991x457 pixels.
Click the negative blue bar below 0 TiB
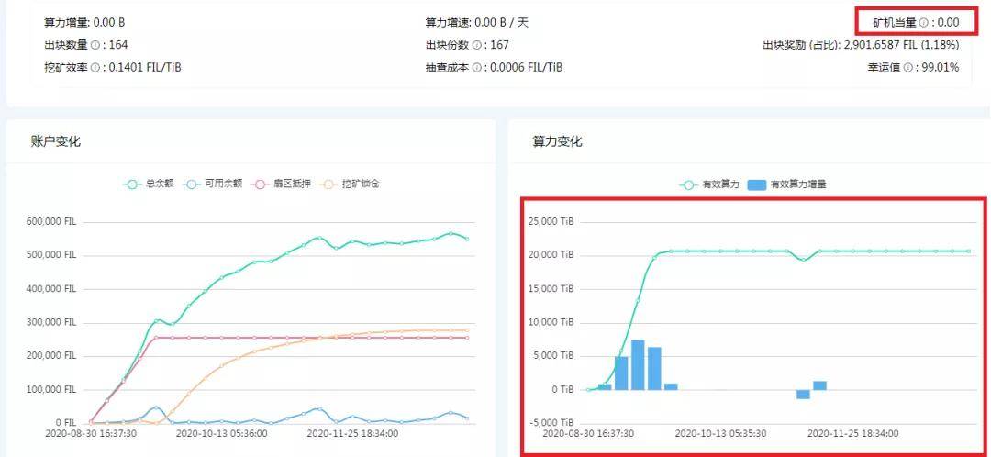pos(803,394)
